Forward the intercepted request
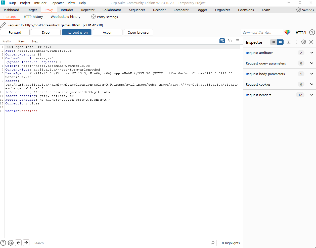Screen dimensions: 316x248 click(x=15, y=32)
